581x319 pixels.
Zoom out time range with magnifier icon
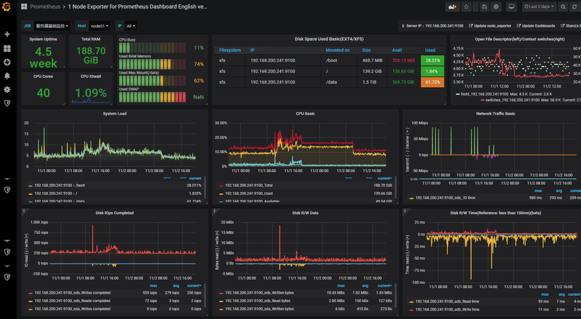pyautogui.click(x=563, y=6)
